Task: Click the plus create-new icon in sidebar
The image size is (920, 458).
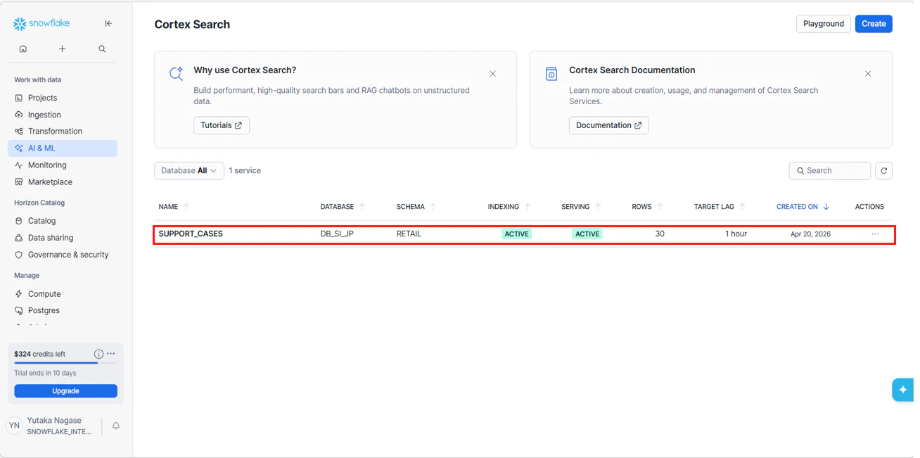Action: tap(62, 49)
